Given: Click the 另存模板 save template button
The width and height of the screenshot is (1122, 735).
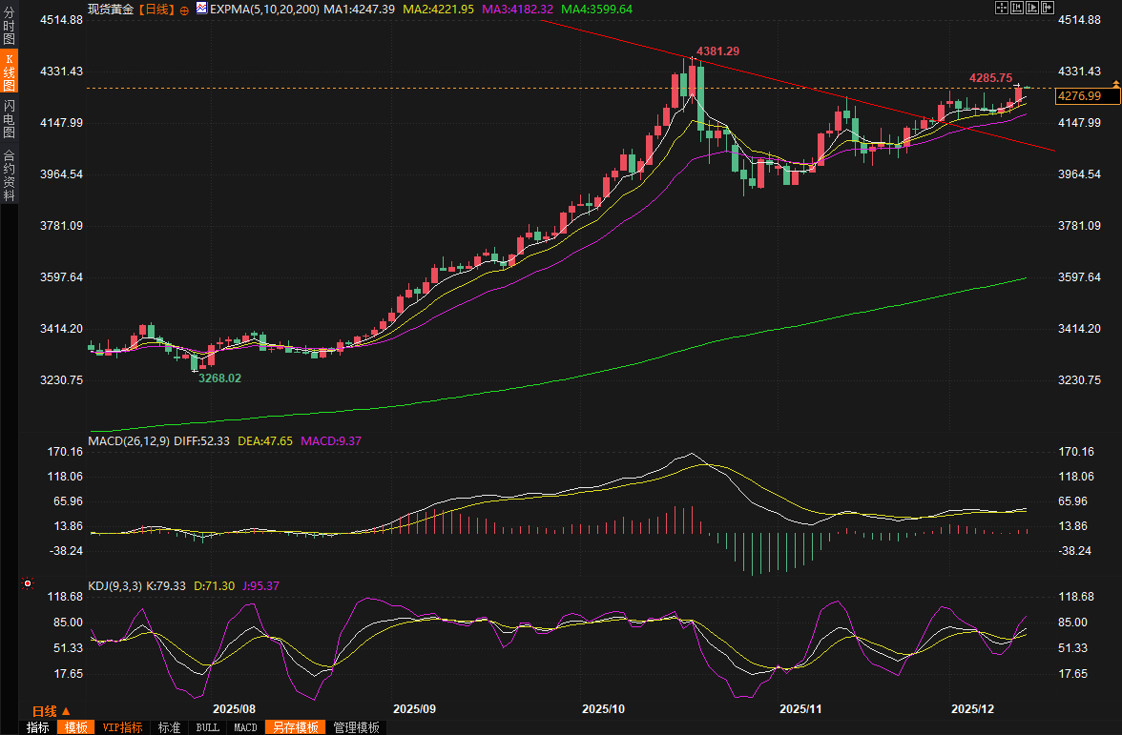Looking at the screenshot, I should pos(295,727).
